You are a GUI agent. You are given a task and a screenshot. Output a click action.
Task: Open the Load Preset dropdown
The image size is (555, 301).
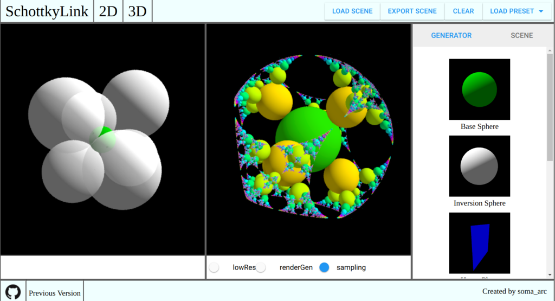(x=517, y=11)
